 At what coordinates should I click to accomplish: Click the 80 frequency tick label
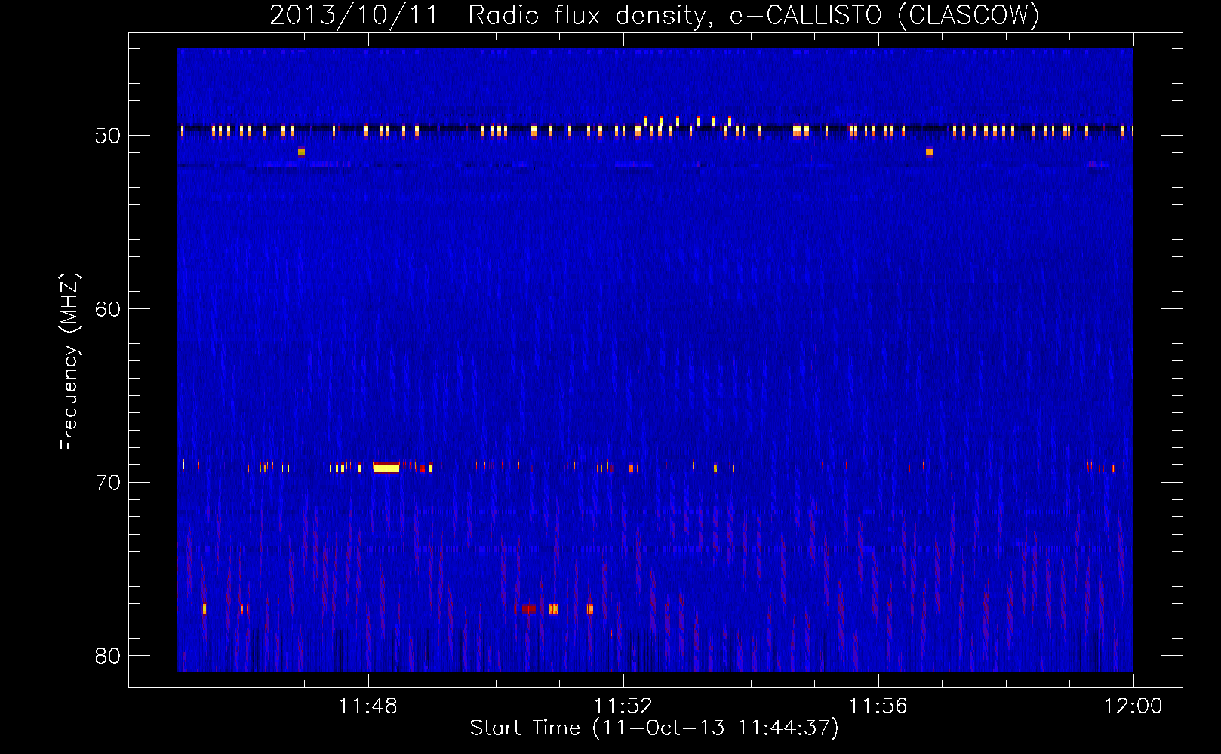(108, 656)
